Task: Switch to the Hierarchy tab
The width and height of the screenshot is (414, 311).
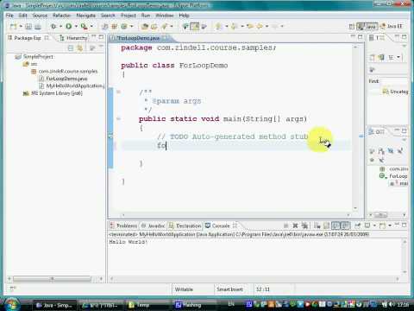Action: (x=73, y=38)
